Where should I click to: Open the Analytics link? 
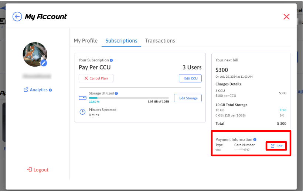[36, 90]
